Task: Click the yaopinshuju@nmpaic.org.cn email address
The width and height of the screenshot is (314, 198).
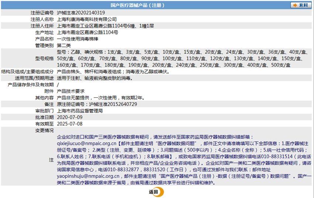Action: (x=88, y=176)
